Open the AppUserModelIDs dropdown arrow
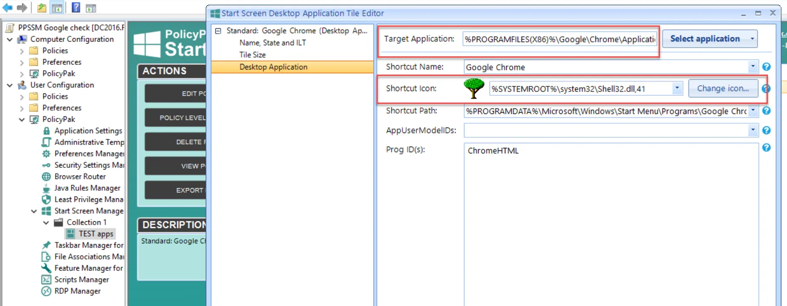Viewport: 787px width, 306px height. click(x=753, y=130)
